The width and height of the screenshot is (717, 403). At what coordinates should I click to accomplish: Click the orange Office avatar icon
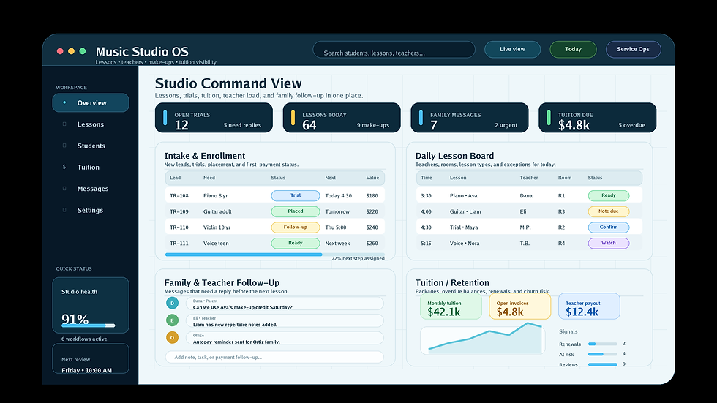[172, 338]
